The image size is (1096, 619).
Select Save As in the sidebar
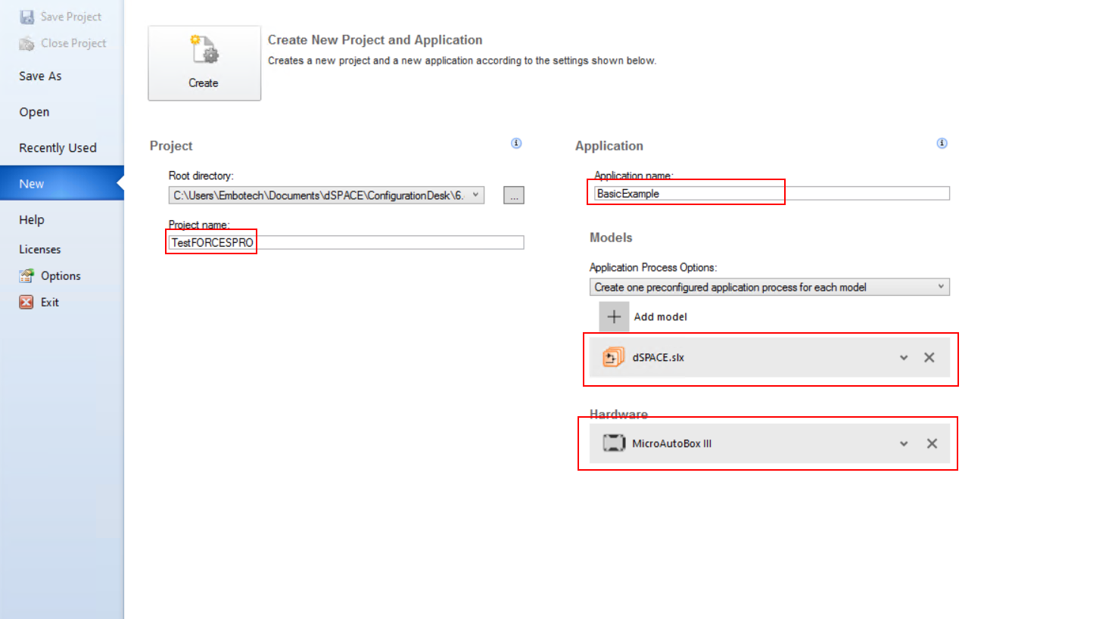(x=40, y=76)
